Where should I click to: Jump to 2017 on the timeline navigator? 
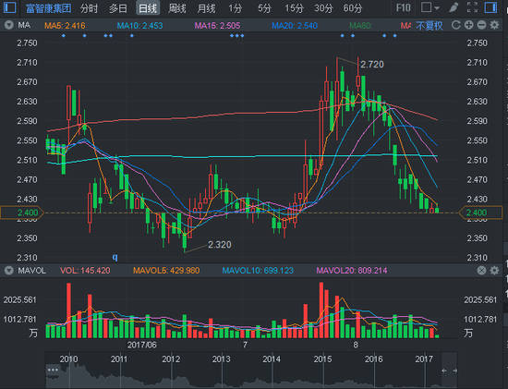point(424,359)
